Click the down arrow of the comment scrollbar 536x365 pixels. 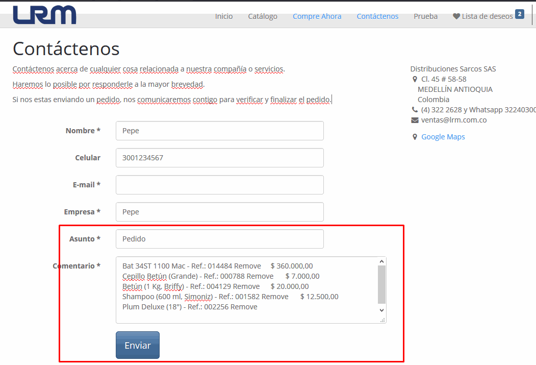(381, 310)
